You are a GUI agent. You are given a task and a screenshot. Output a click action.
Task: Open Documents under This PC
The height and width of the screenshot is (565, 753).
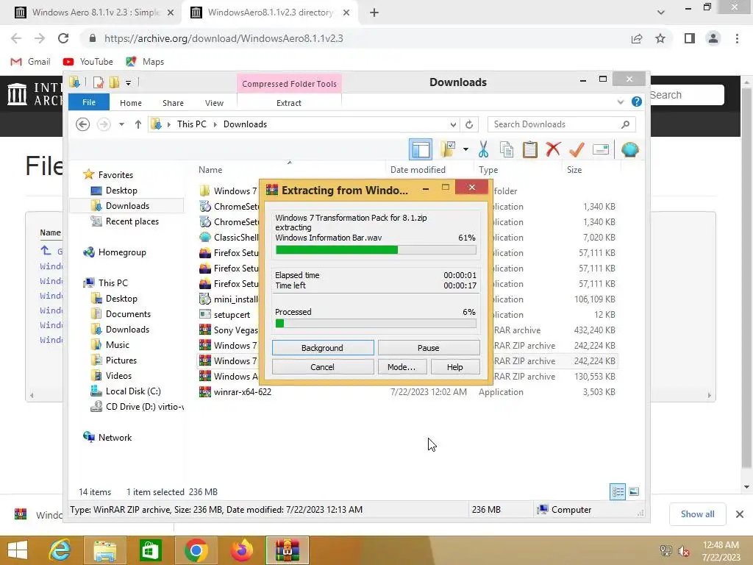128,314
